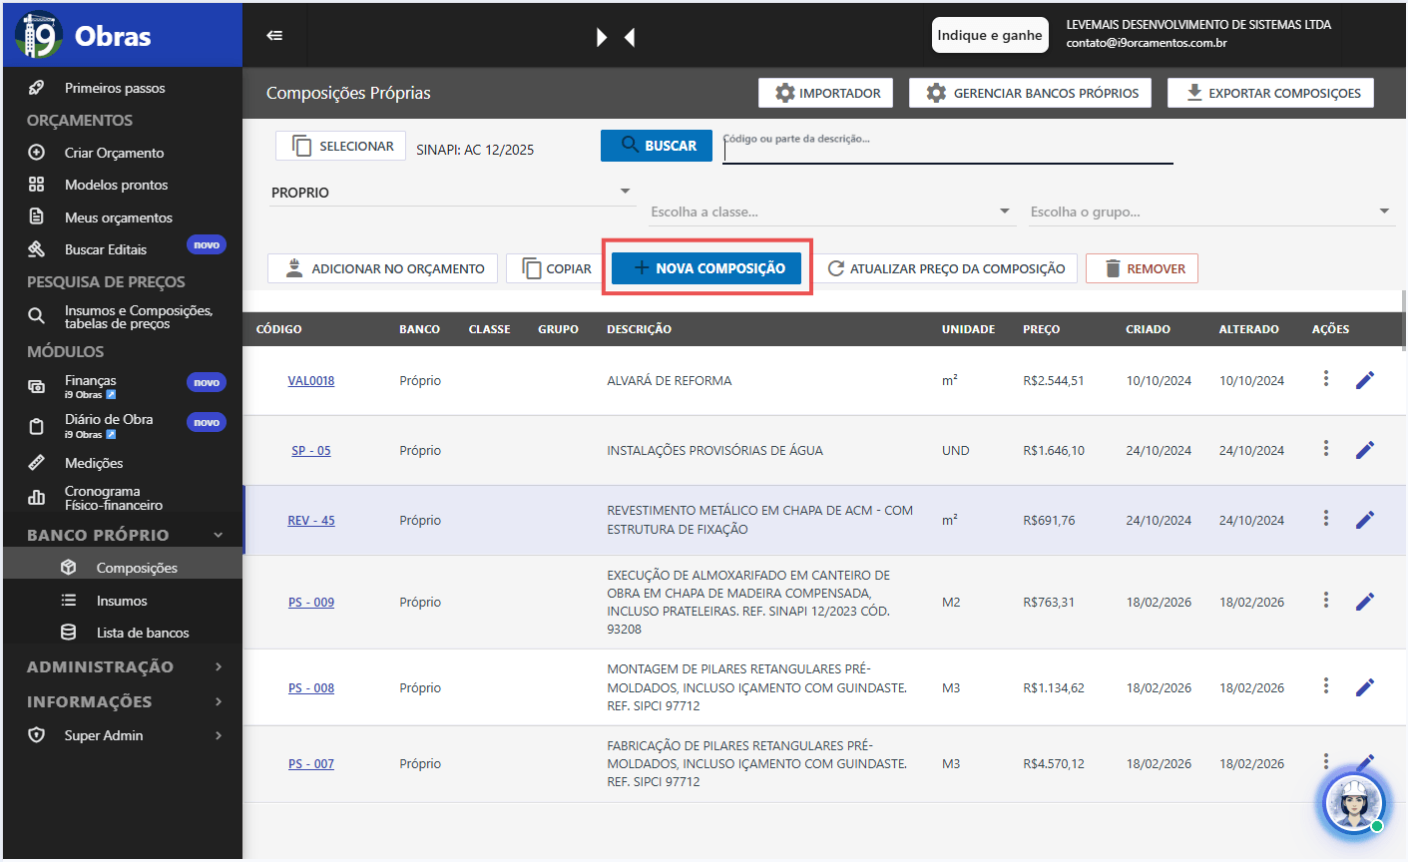The height and width of the screenshot is (862, 1408).
Task: Open Insumos list item in sidebar
Action: point(123,601)
